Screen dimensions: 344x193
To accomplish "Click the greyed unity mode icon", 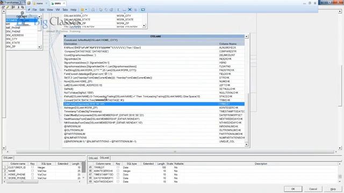I will tap(135, 10).
